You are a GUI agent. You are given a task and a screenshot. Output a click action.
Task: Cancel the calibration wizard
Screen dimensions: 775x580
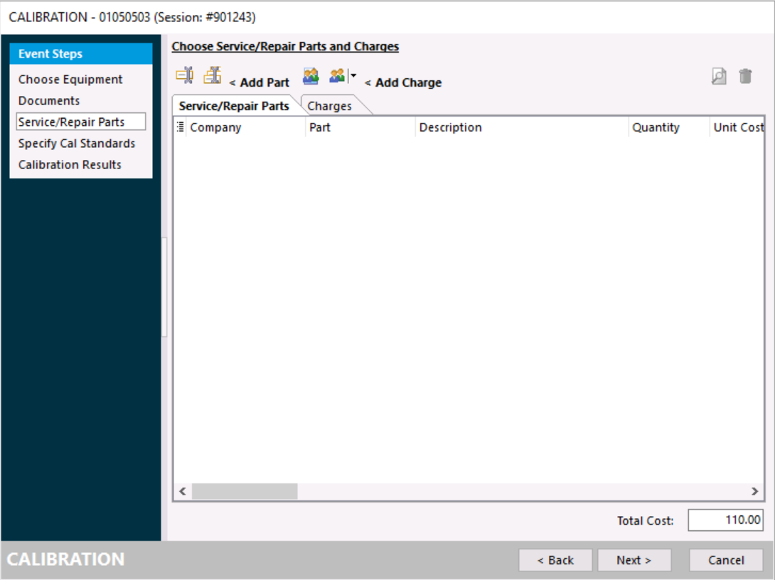(726, 560)
